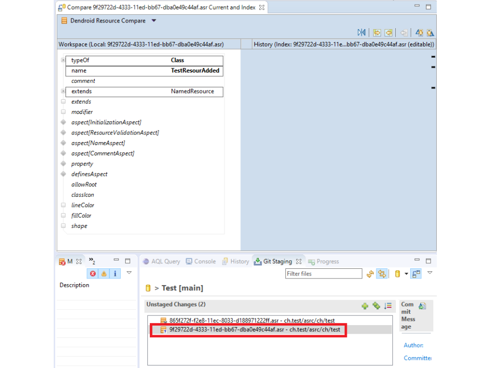Tick the checkbox beside the modifier row
The height and width of the screenshot is (368, 491).
[x=63, y=112]
